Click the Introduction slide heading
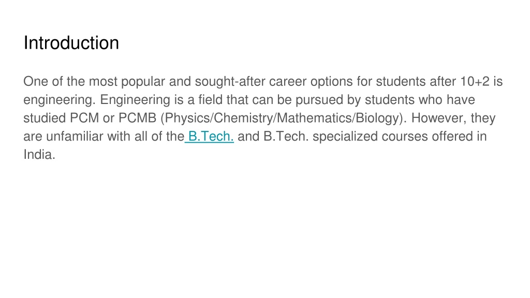Image resolution: width=530 pixels, height=298 pixels. (71, 43)
